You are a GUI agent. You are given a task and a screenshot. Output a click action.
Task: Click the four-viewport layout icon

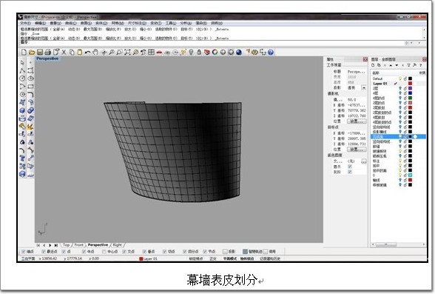151,52
